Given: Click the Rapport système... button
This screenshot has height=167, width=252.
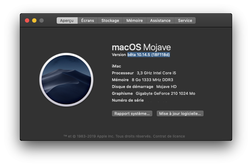Looking at the screenshot, I should tap(132, 113).
